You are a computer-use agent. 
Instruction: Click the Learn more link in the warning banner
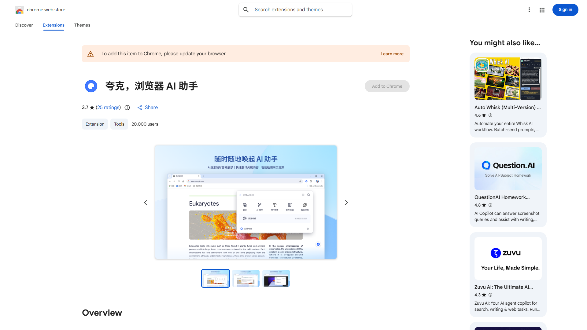coord(392,53)
